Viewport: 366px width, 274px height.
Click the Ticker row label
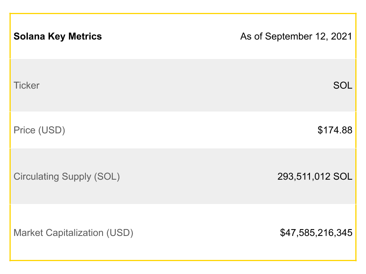point(26,85)
